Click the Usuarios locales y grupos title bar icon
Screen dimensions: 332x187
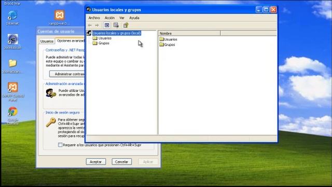click(89, 9)
